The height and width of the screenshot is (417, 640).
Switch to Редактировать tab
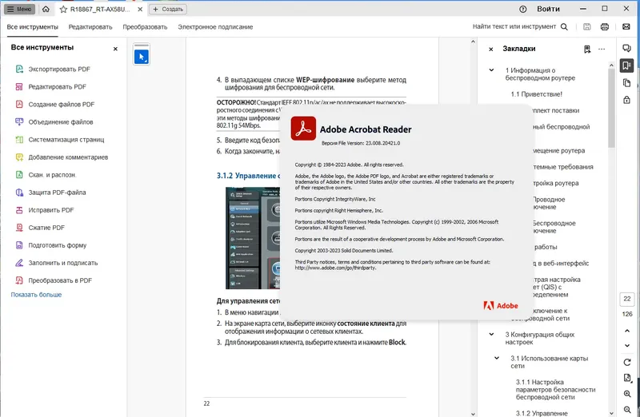[x=90, y=27]
